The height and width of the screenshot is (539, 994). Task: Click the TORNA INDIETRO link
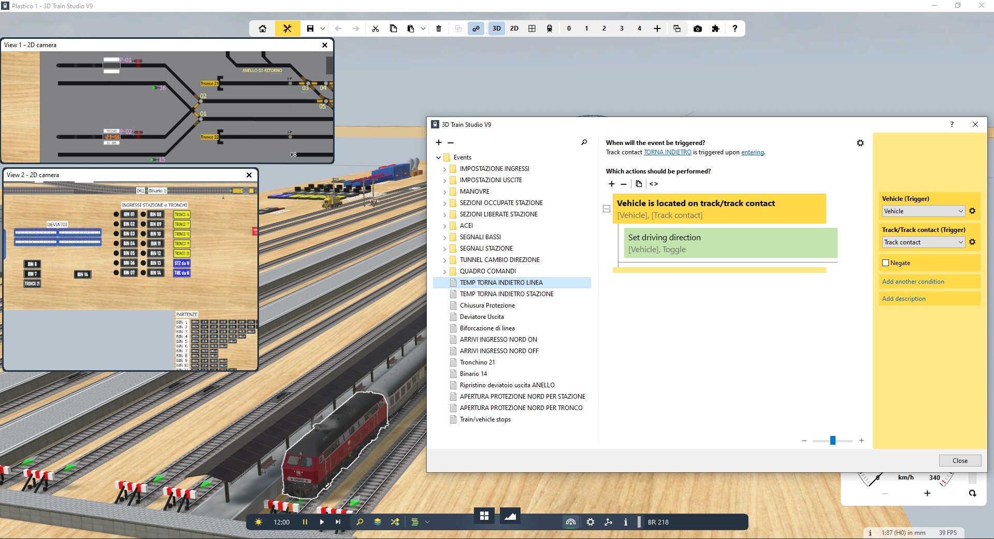coord(667,152)
